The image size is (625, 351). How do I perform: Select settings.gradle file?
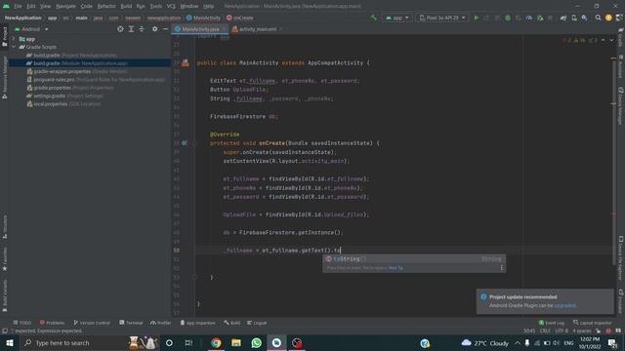tap(65, 96)
